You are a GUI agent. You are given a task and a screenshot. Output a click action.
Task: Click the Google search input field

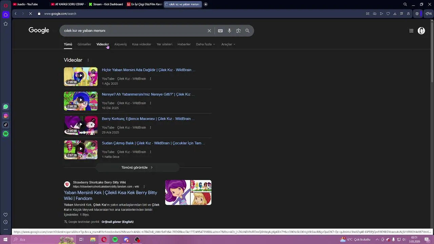135,31
